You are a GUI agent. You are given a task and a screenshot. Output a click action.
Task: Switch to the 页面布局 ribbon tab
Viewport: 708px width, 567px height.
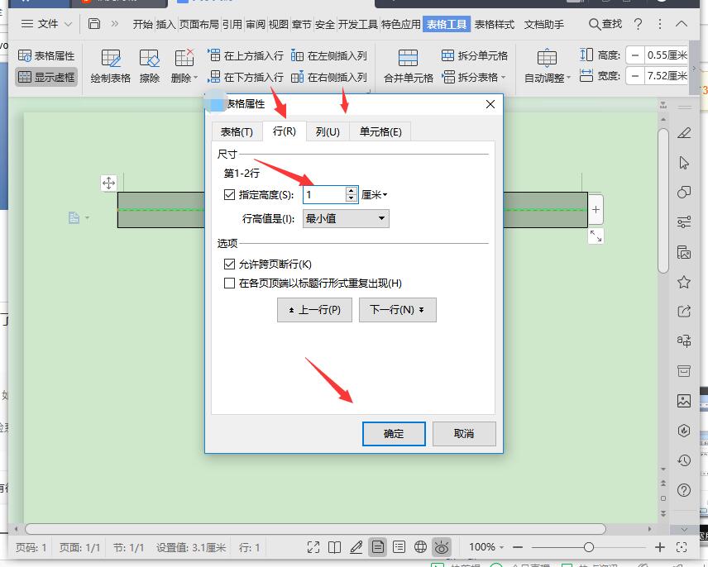pyautogui.click(x=199, y=24)
